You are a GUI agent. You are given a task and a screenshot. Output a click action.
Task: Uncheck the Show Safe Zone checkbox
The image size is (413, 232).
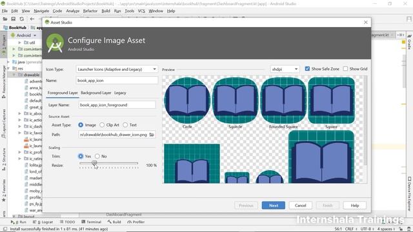click(x=307, y=69)
